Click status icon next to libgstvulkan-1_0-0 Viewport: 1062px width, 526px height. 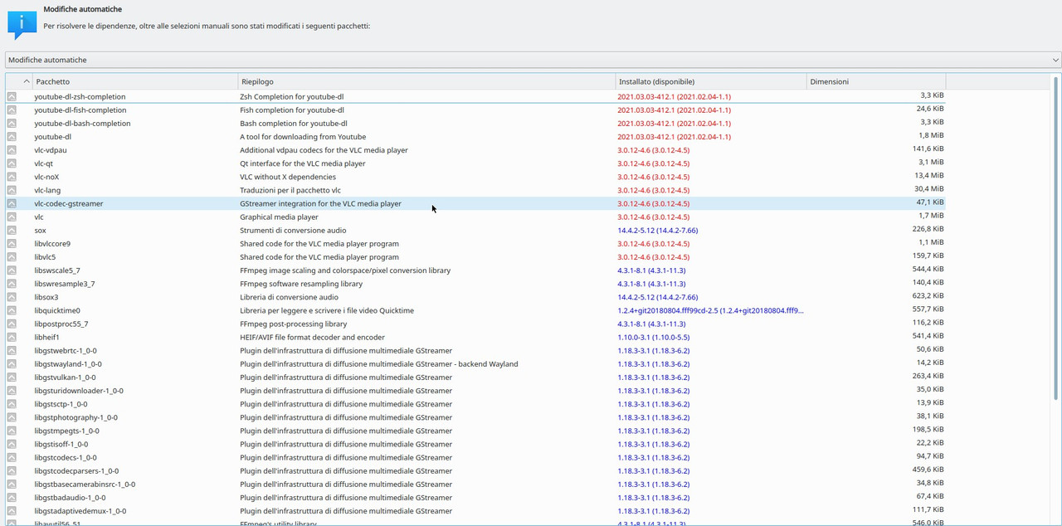pyautogui.click(x=12, y=377)
